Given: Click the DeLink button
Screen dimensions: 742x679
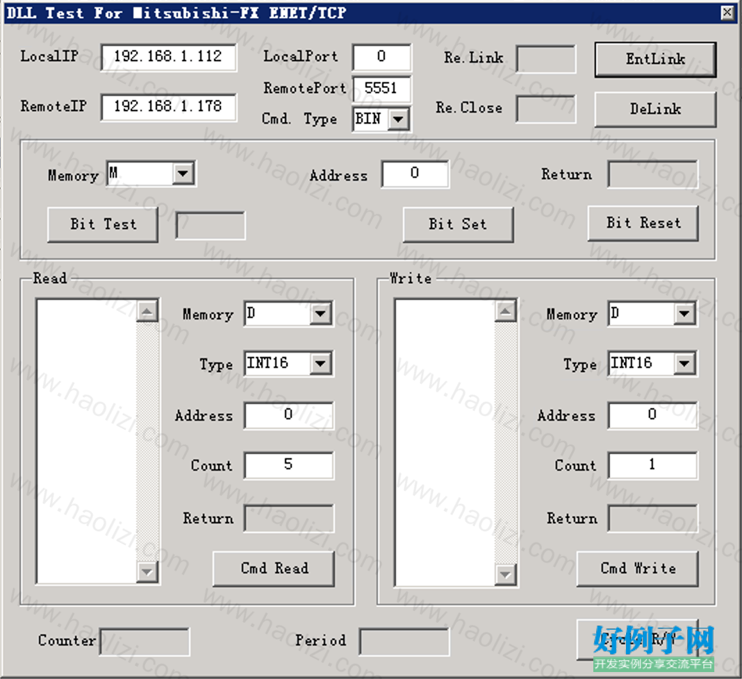Looking at the screenshot, I should click(655, 109).
